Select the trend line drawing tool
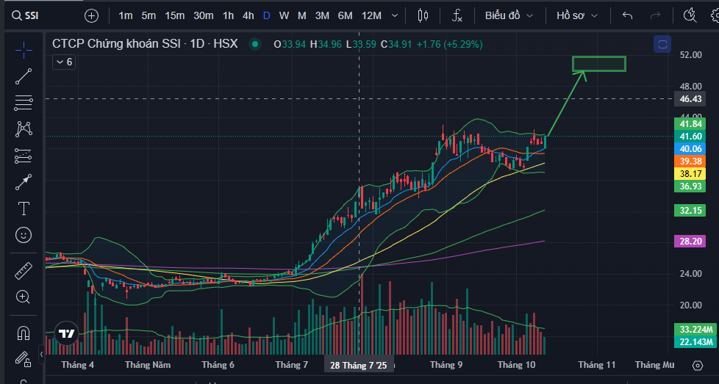719x384 pixels. [x=24, y=75]
